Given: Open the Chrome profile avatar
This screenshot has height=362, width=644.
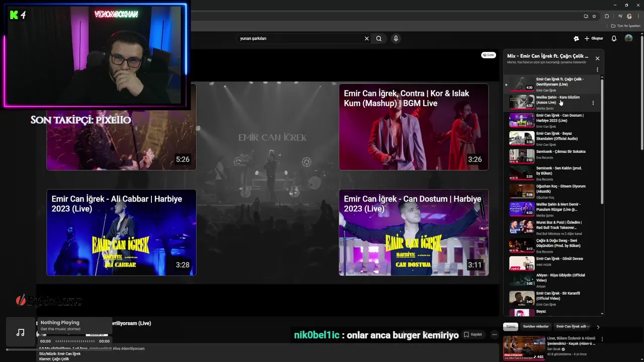Looking at the screenshot, I should [629, 16].
